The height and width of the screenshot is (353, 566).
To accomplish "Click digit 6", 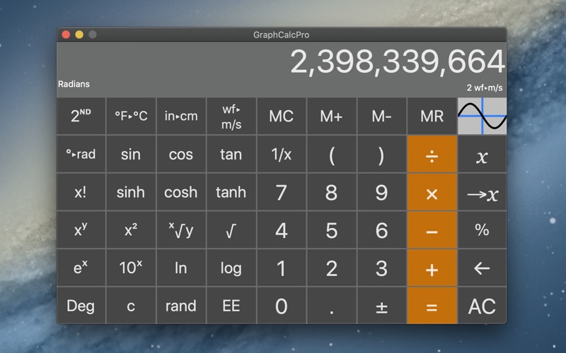I will [x=381, y=230].
